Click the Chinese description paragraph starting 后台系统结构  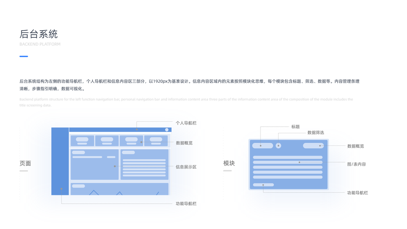[x=190, y=85]
